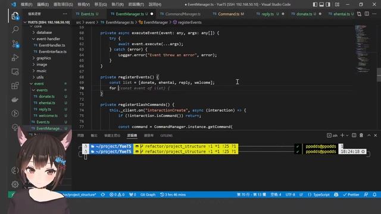
Task: Click EventManager breadcrumb class symbol
Action: pos(156,23)
